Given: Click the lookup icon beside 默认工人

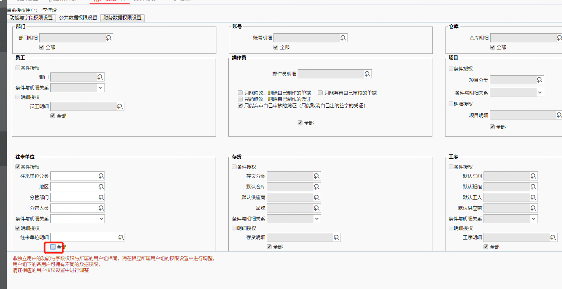Looking at the screenshot, I should coord(534,197).
